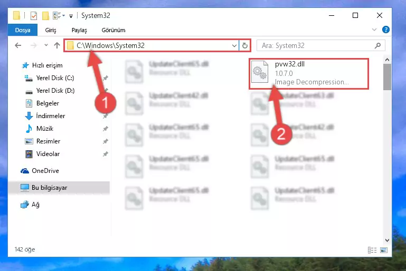This screenshot has height=271, width=406.
Task: Open the recent locations dropdown arrow
Action: tap(46, 45)
